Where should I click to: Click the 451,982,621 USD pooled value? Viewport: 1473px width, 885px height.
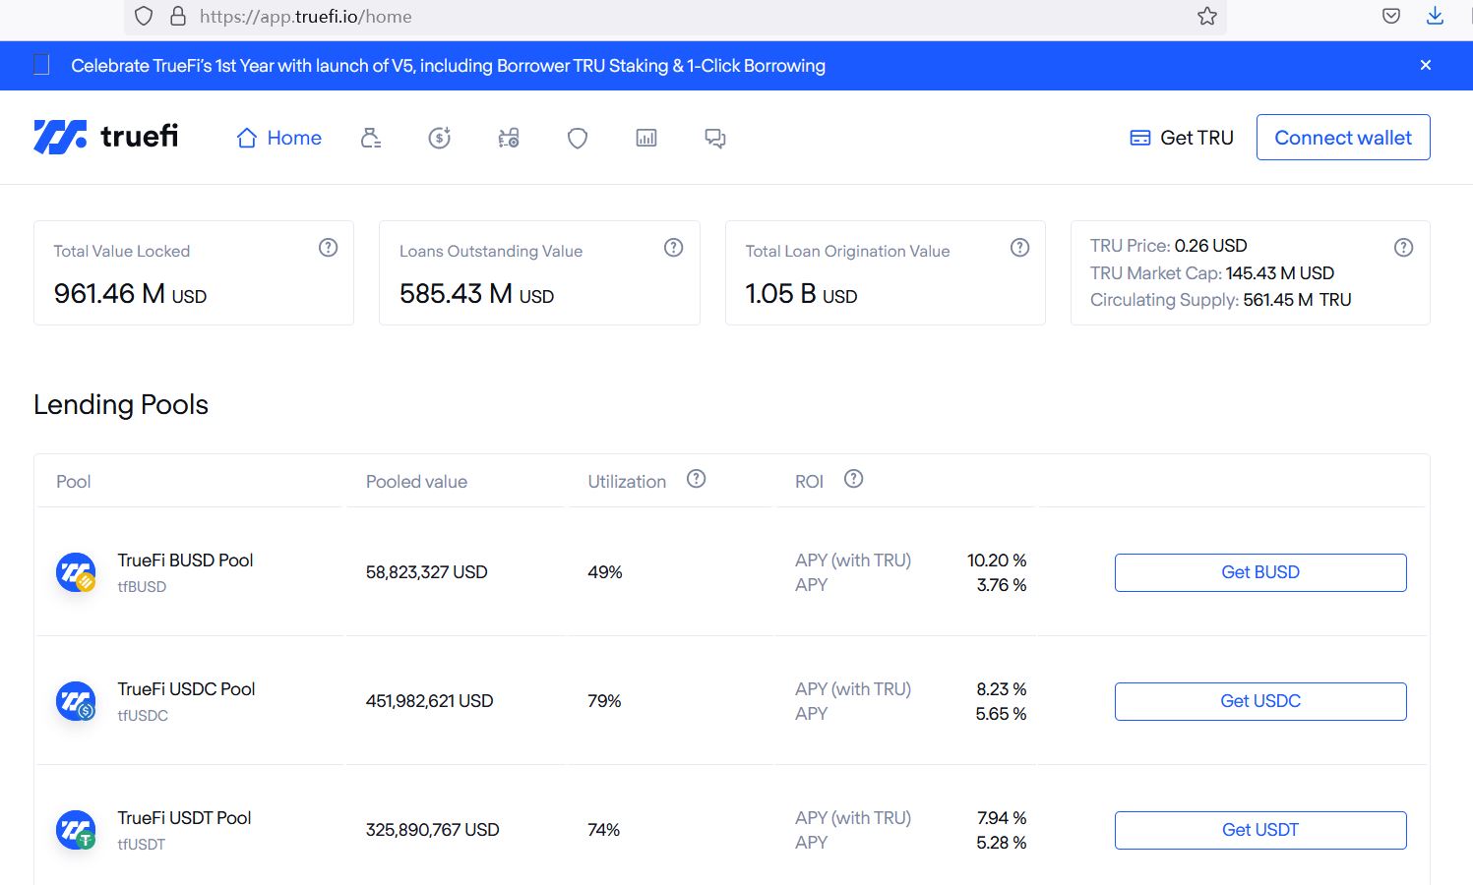tap(429, 701)
